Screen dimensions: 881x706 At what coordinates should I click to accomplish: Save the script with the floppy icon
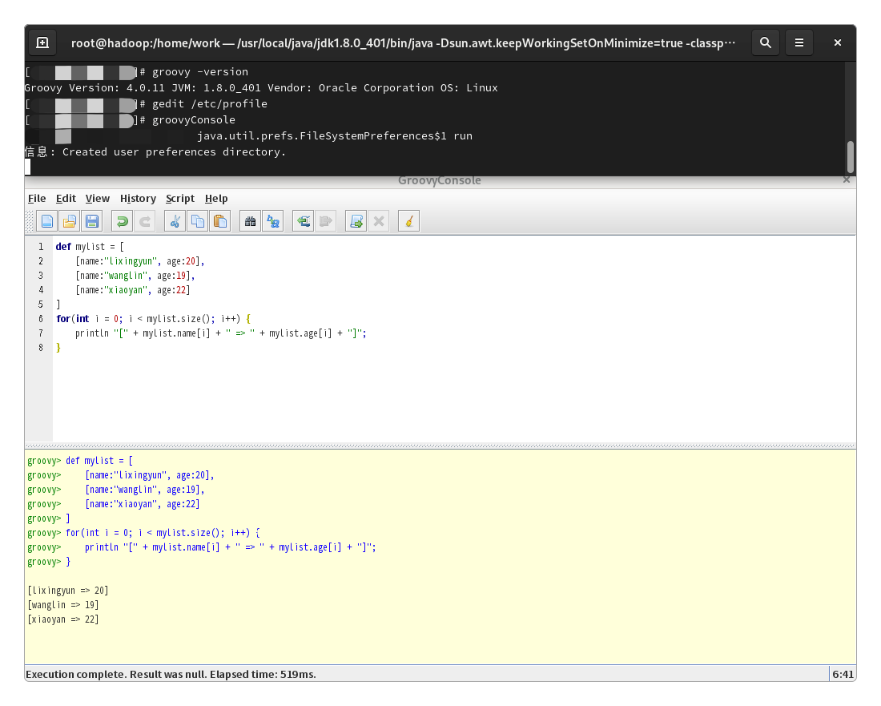[x=92, y=221]
